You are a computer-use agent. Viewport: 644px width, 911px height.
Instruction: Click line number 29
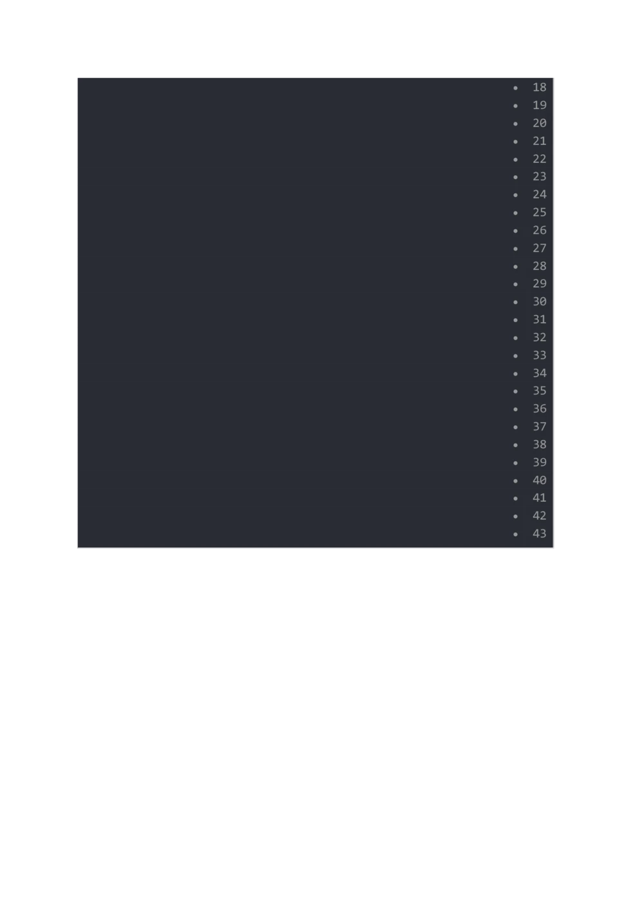click(539, 283)
